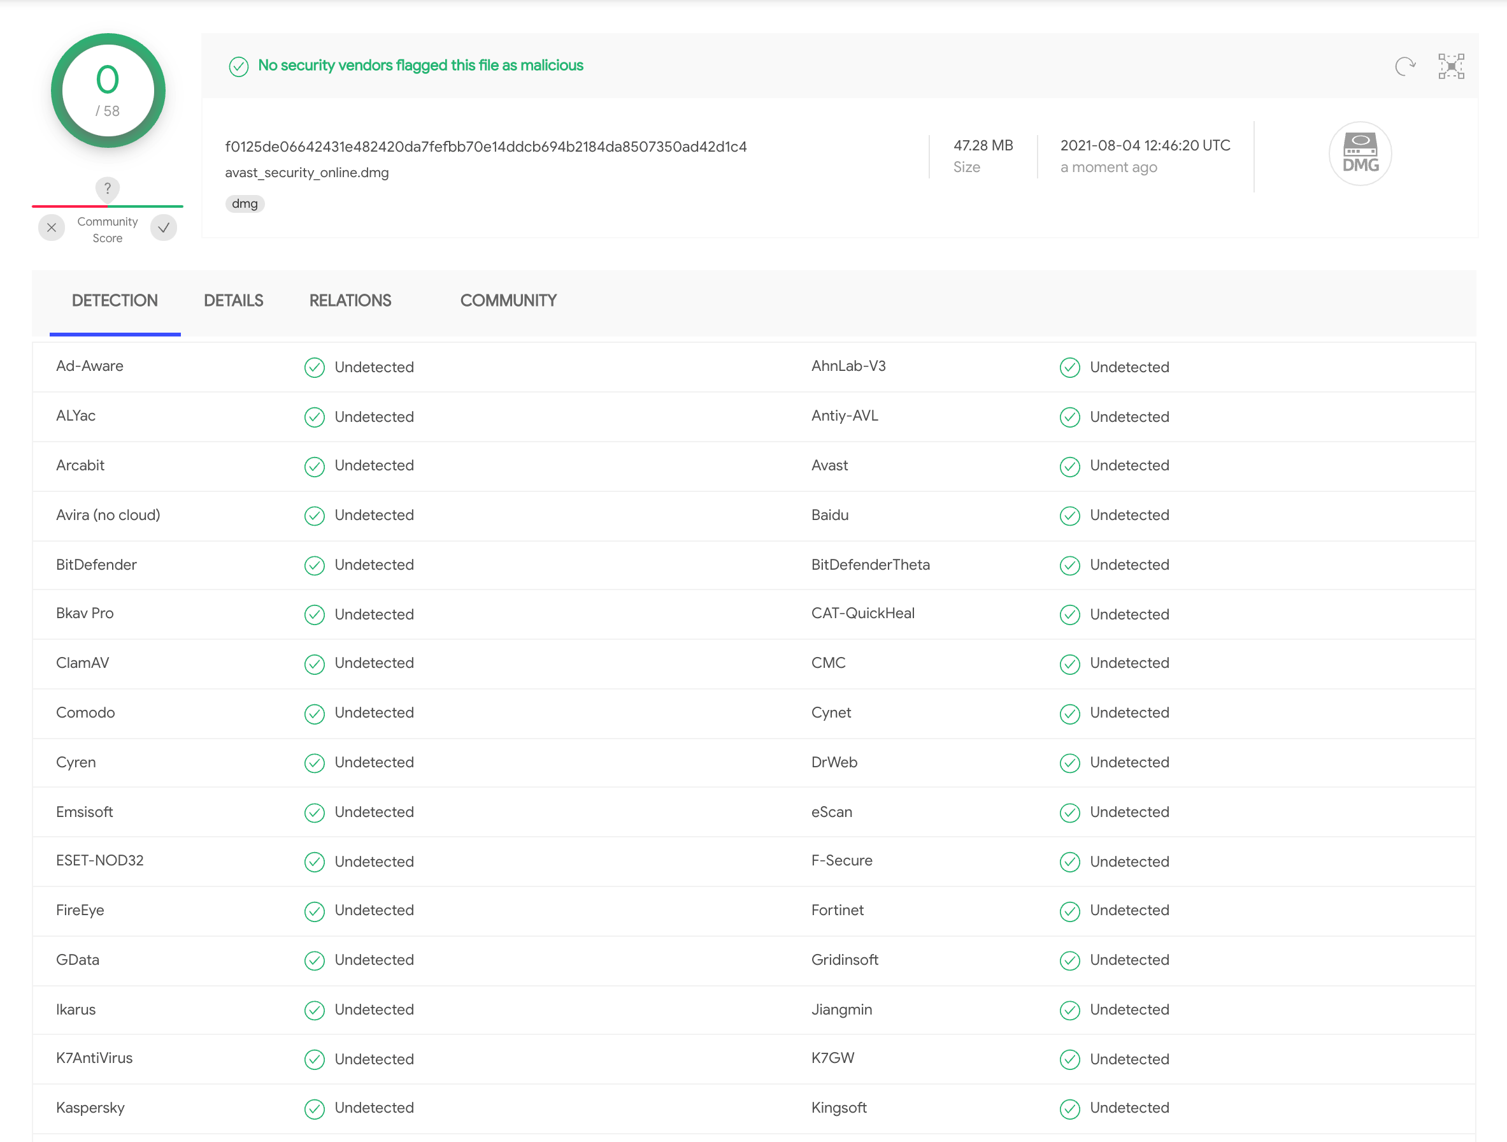This screenshot has width=1507, height=1142.
Task: Expand the DETAILS section
Action: pyautogui.click(x=232, y=301)
